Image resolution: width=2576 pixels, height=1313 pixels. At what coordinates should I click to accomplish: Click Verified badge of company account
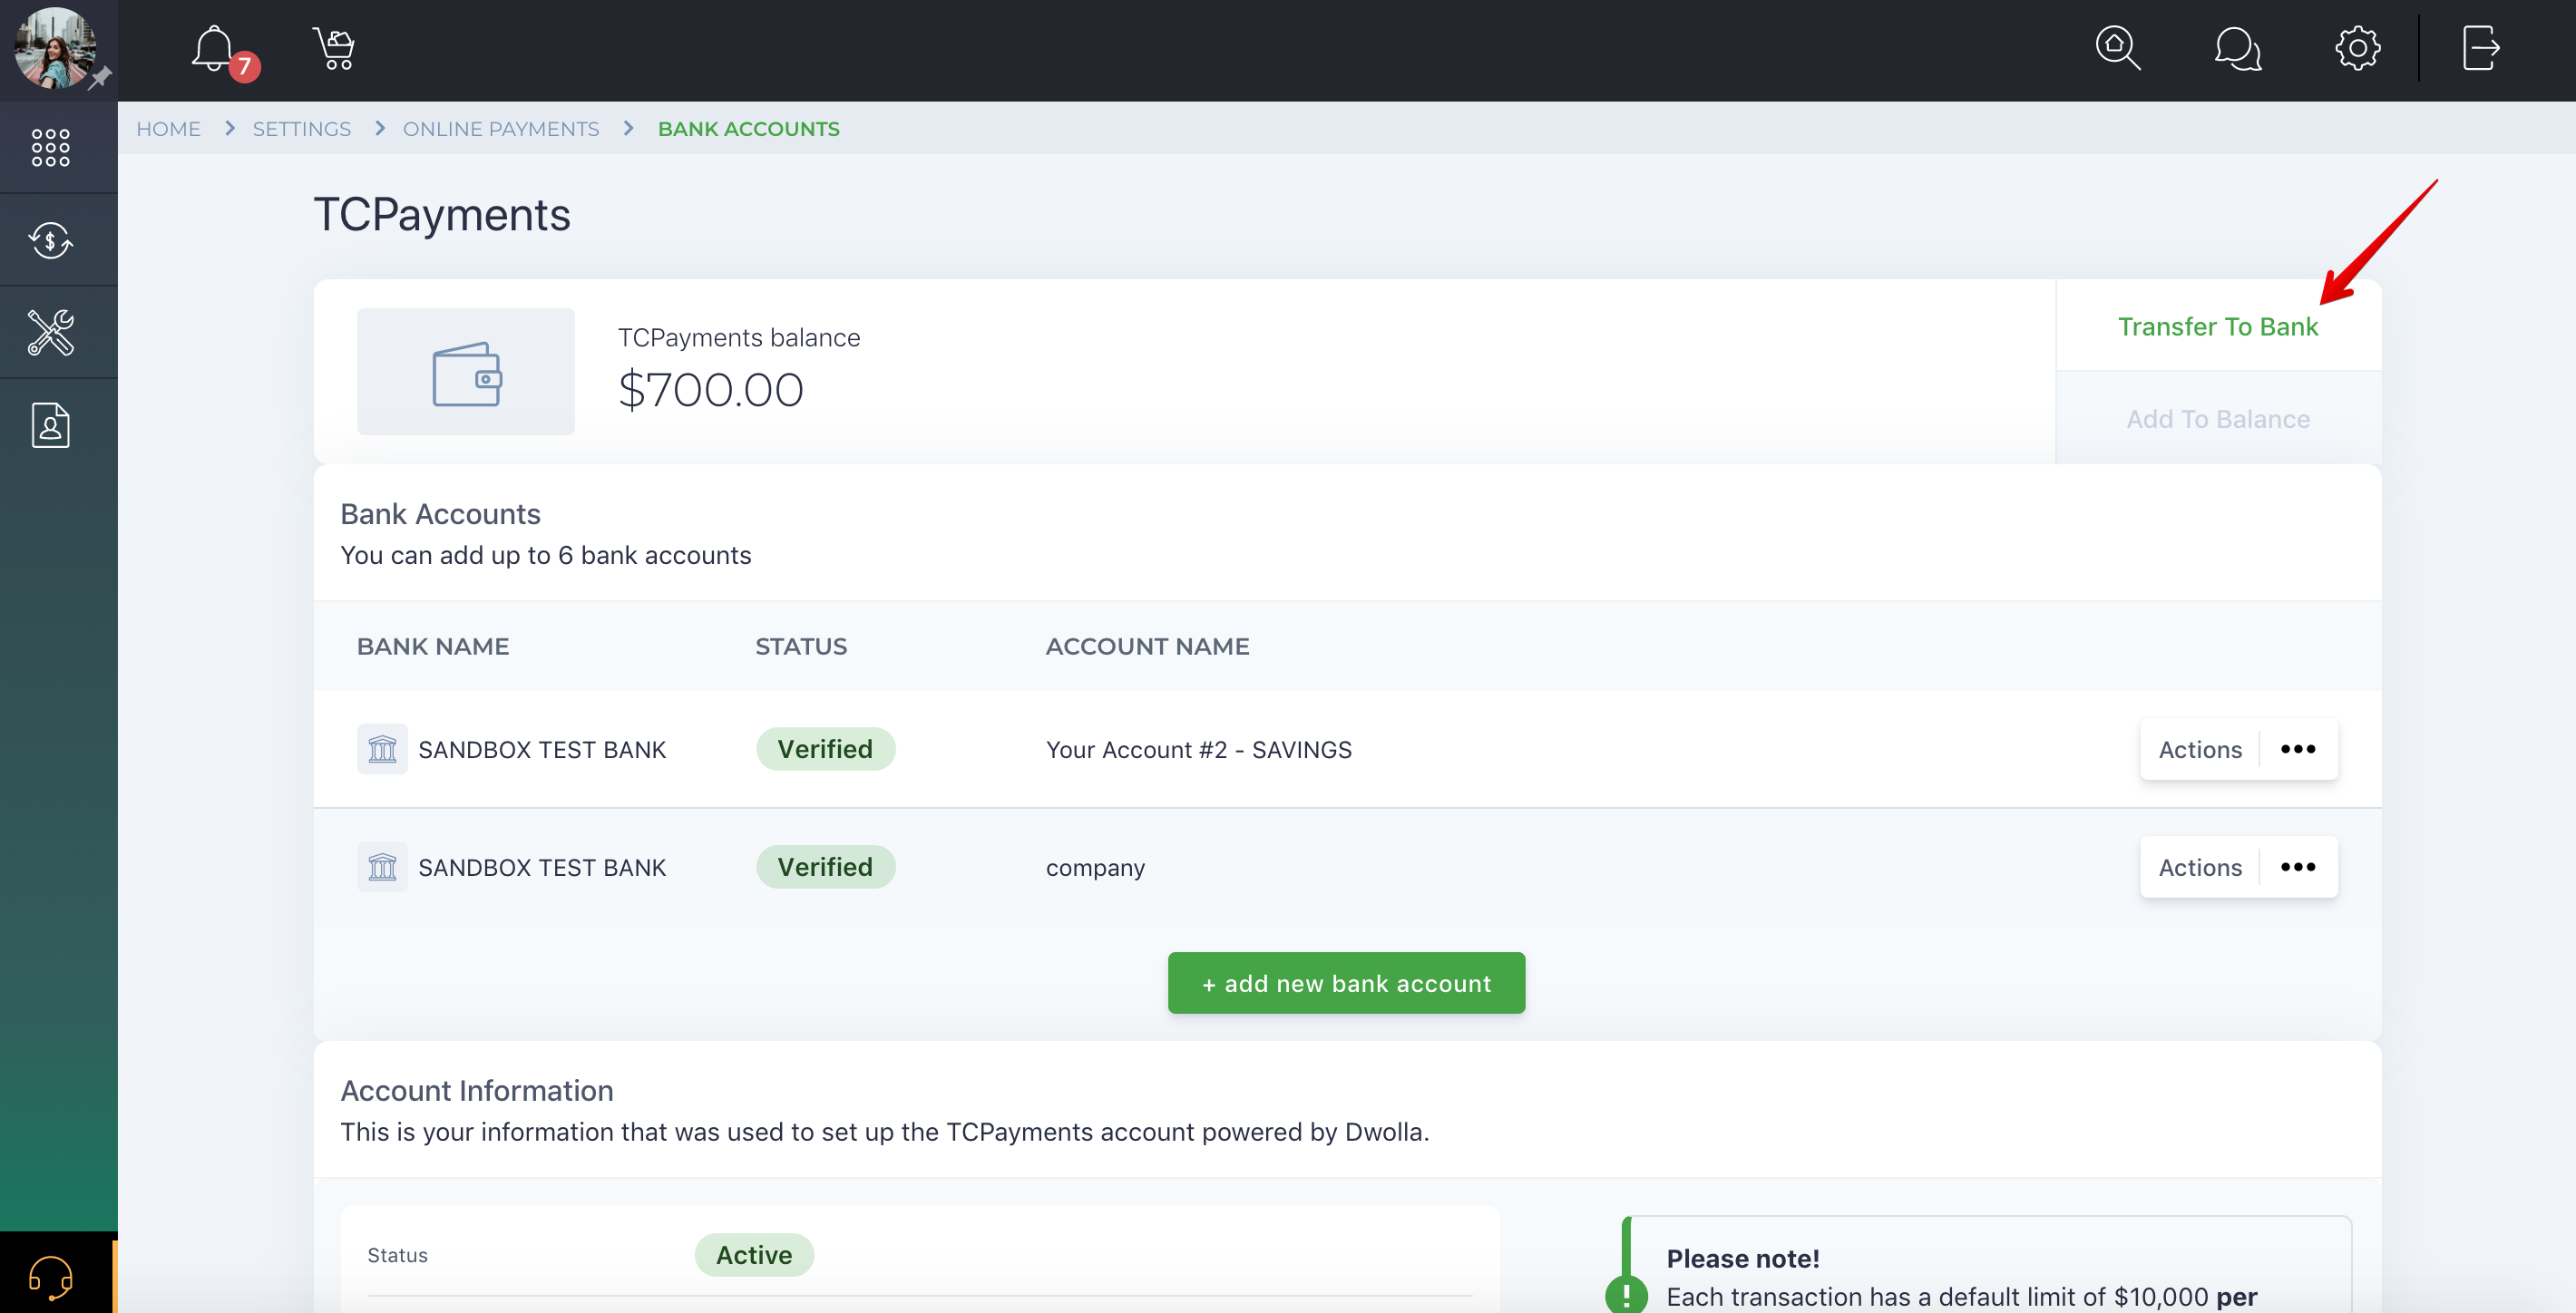[825, 867]
